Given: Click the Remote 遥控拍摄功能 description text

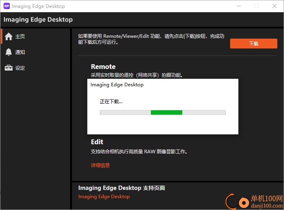Looking at the screenshot, I should click(136, 75).
